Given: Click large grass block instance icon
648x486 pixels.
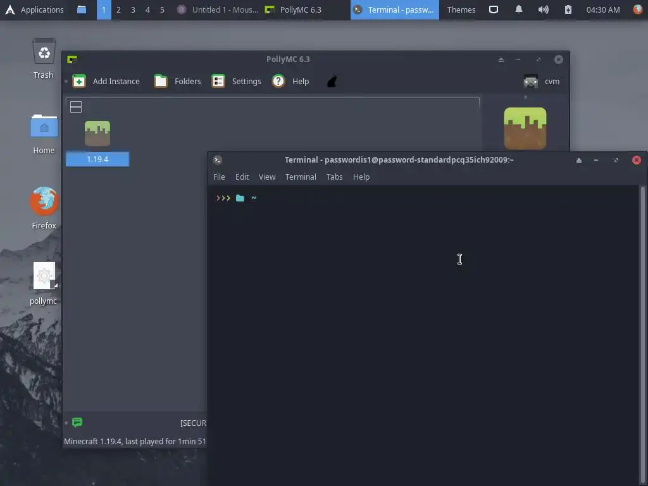Looking at the screenshot, I should [525, 128].
